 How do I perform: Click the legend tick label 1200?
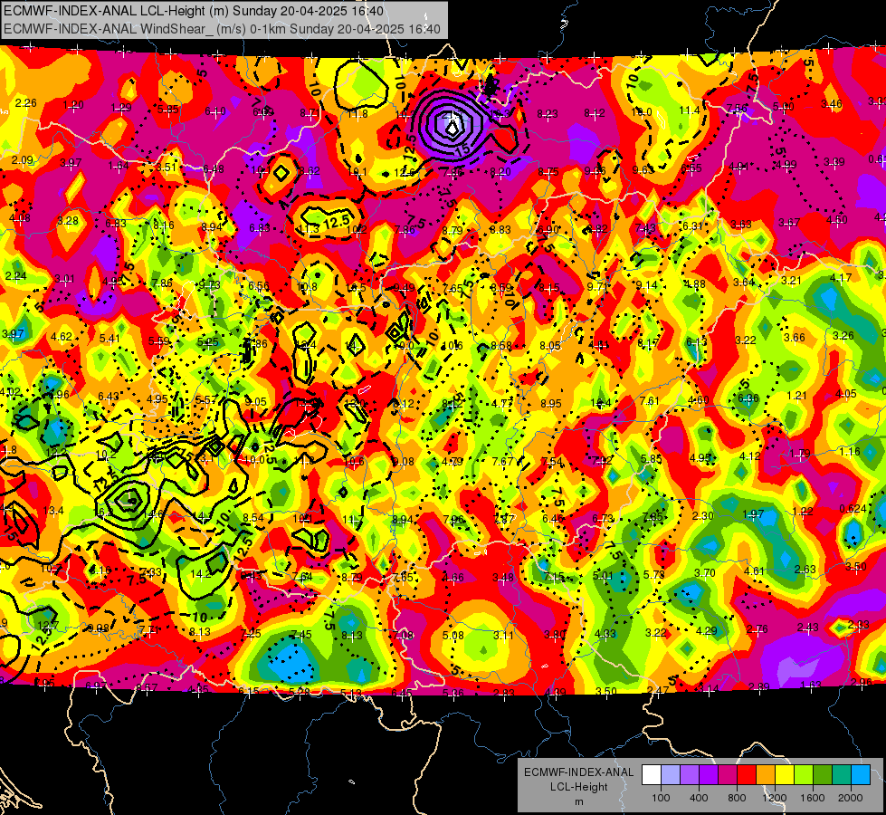[774, 798]
